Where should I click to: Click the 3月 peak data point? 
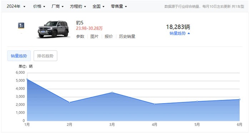(x=112, y=92)
